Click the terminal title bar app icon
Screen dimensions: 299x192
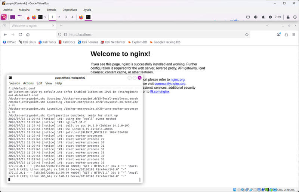(x=10, y=78)
